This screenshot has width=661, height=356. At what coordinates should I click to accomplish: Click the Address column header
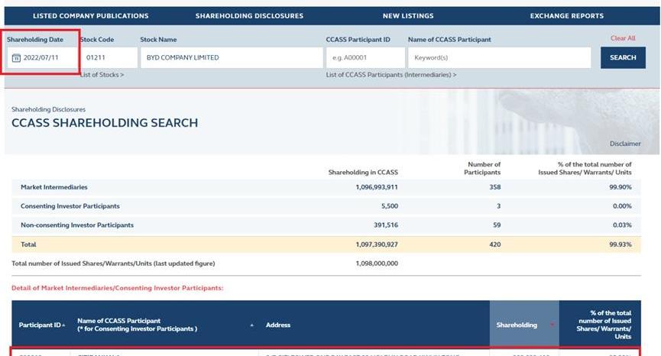278,325
